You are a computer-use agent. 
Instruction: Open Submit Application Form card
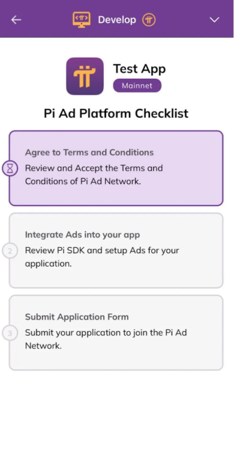116,332
